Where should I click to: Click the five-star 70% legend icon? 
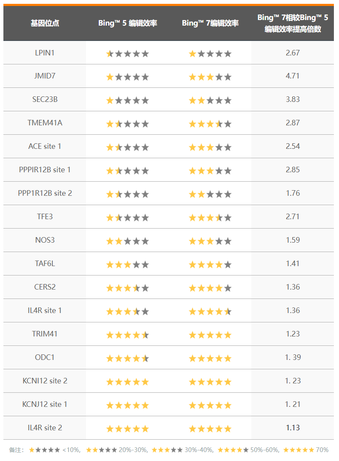click(299, 450)
